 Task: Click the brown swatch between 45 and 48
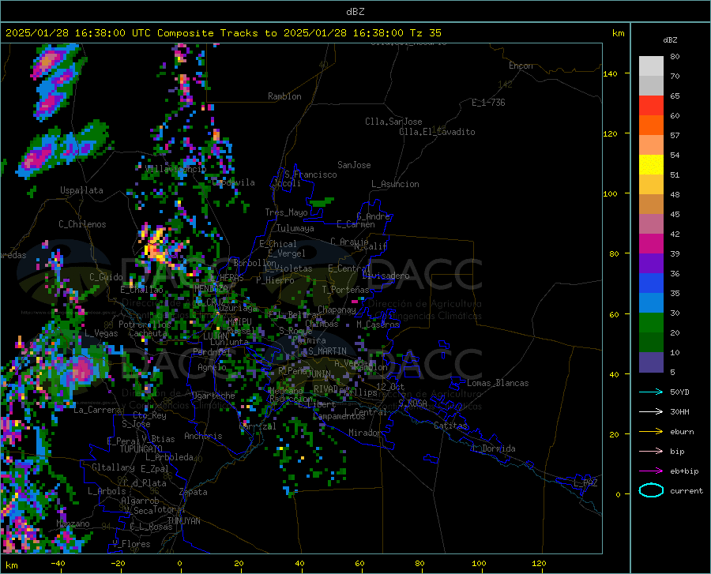651,204
